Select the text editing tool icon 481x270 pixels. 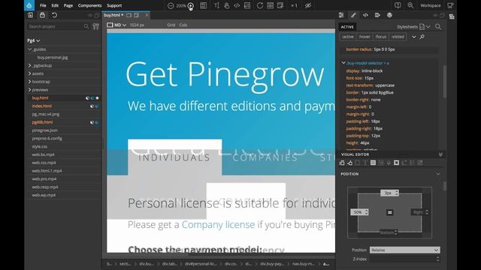pos(216,5)
